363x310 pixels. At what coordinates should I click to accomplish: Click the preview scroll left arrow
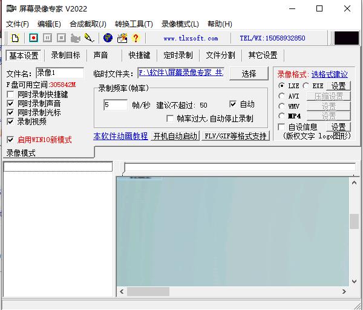tap(122, 291)
